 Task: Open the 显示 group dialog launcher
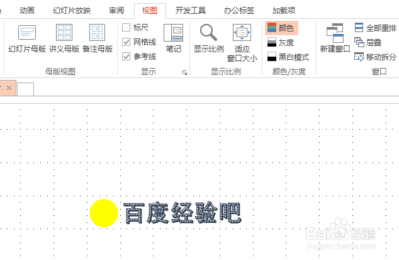tap(184, 73)
